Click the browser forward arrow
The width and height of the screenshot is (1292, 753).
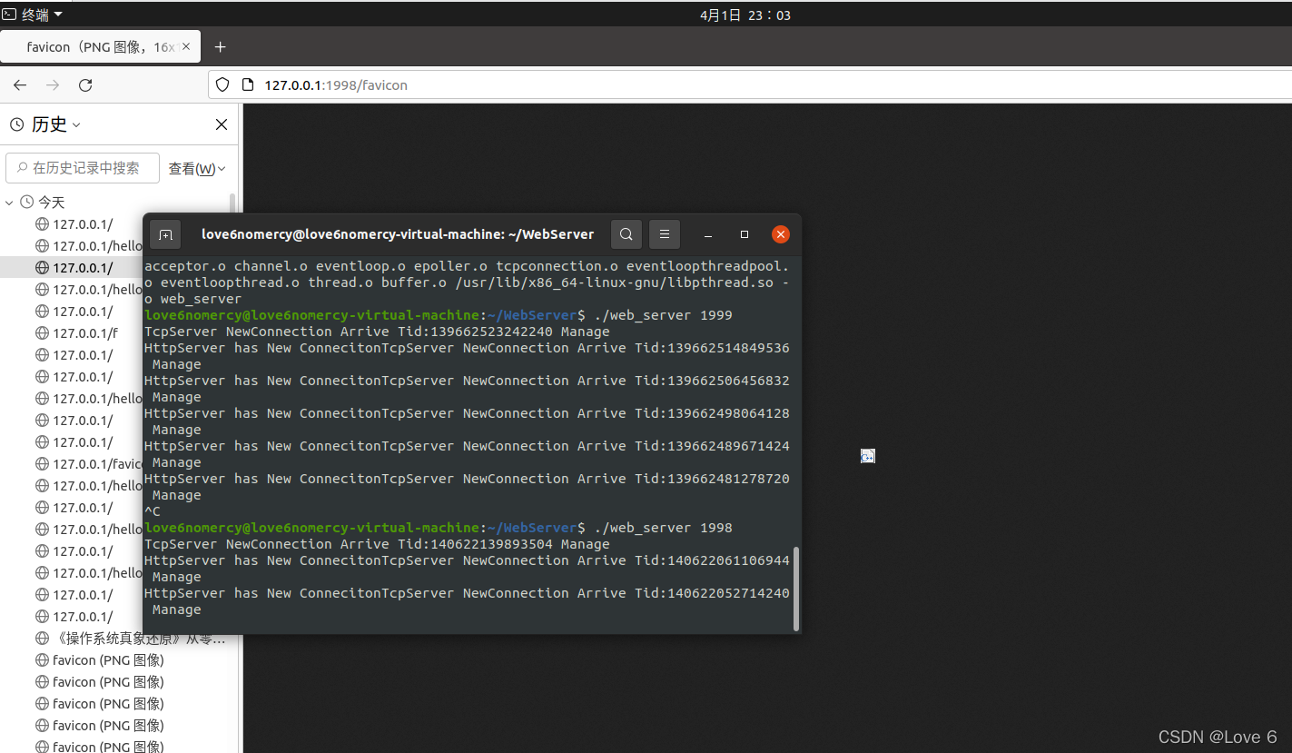point(53,84)
